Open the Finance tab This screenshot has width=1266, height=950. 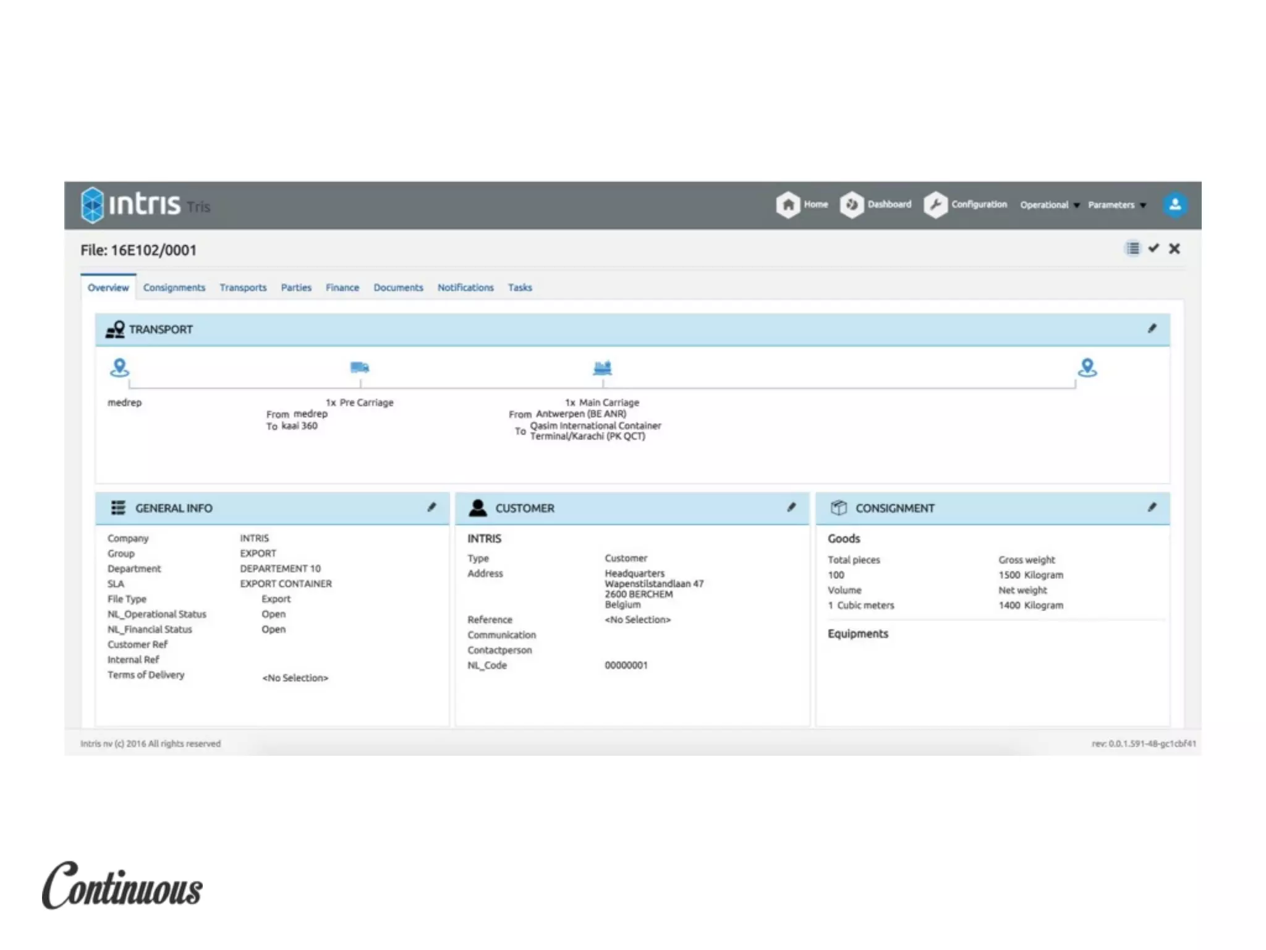point(342,288)
